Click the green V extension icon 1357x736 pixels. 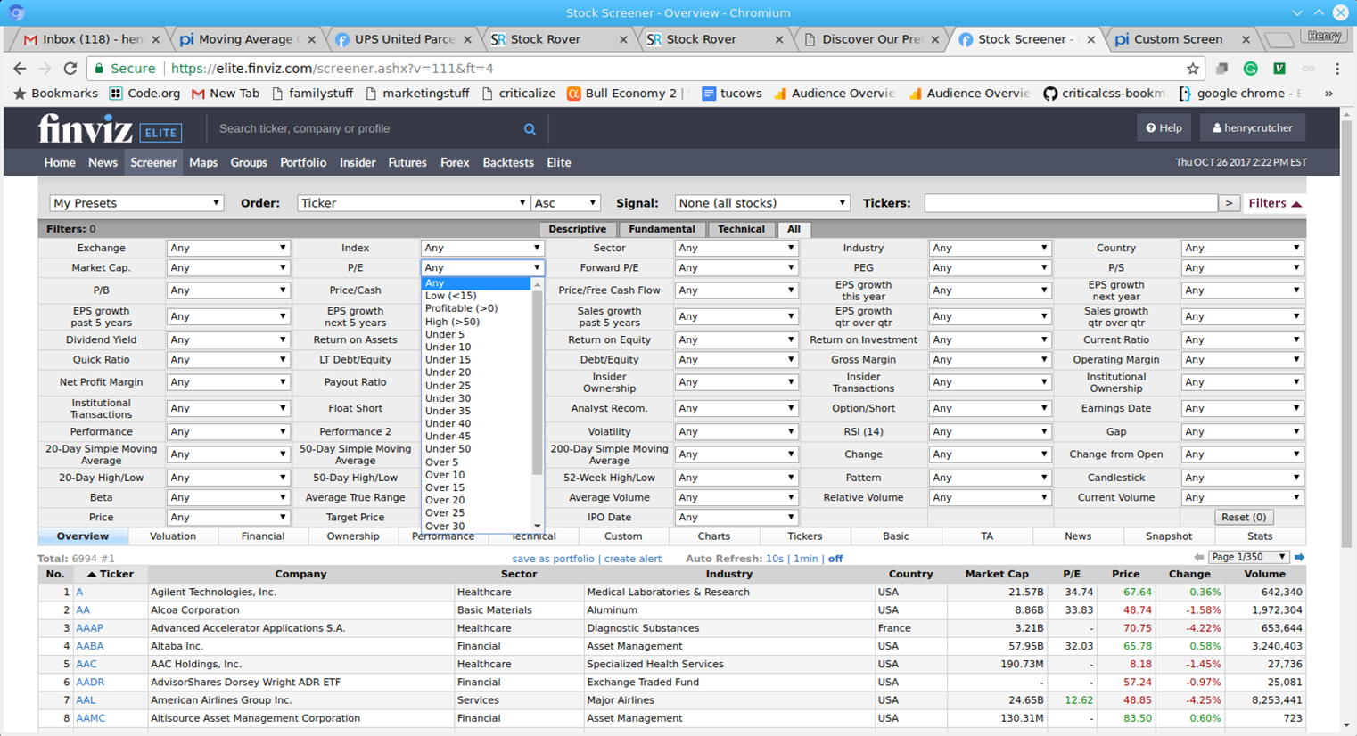pos(1279,69)
